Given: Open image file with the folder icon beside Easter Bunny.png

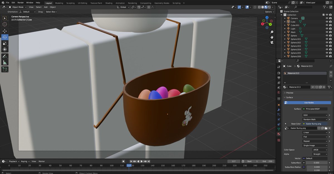Looking at the screenshot, I should [326, 128].
